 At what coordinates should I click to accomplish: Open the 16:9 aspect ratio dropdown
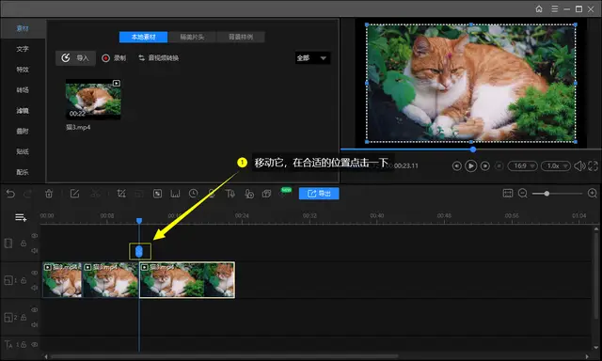point(523,166)
